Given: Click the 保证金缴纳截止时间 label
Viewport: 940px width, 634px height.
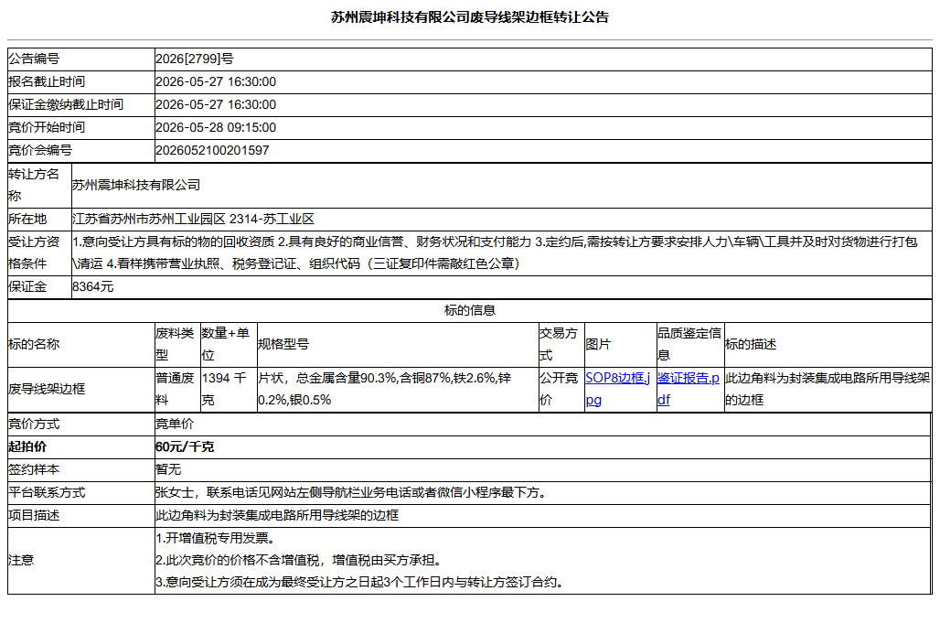Looking at the screenshot, I should click(66, 104).
